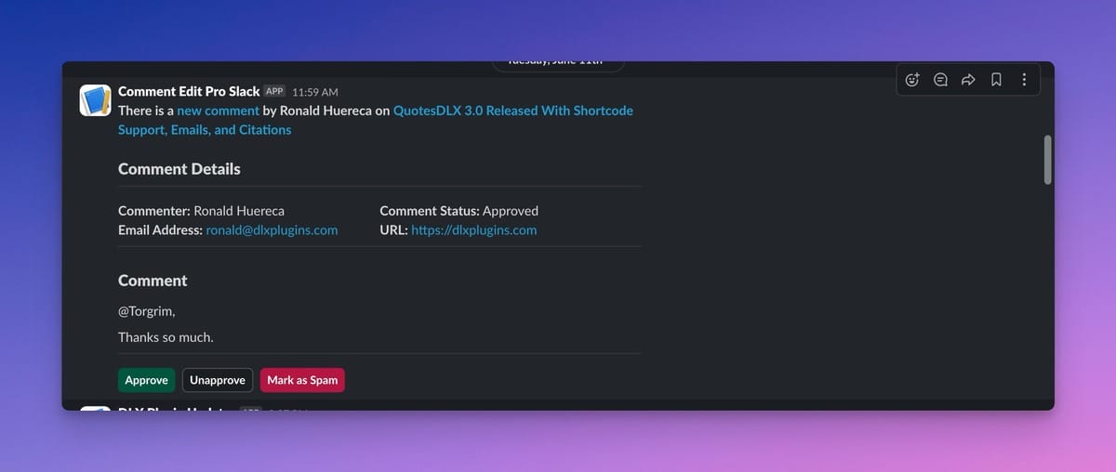Open the three-dot more actions menu
The image size is (1116, 472).
click(x=1024, y=80)
